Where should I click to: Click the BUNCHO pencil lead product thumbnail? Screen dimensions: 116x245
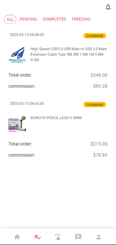pyautogui.click(x=17, y=124)
